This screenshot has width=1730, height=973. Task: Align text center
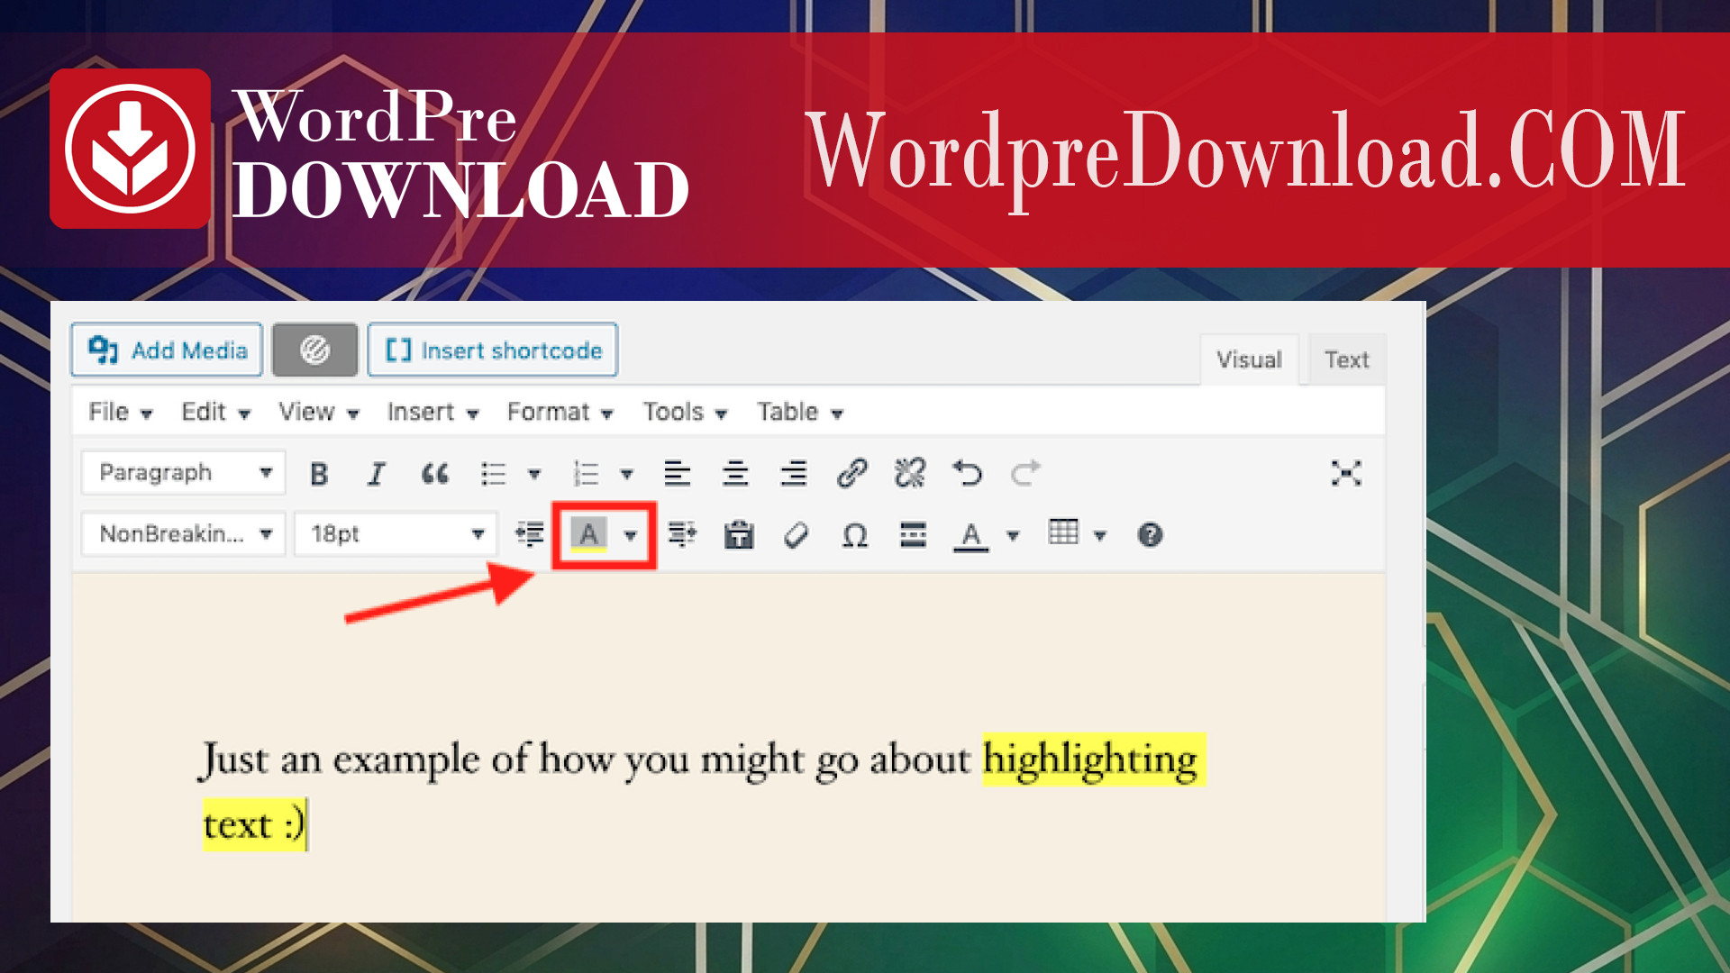point(735,474)
